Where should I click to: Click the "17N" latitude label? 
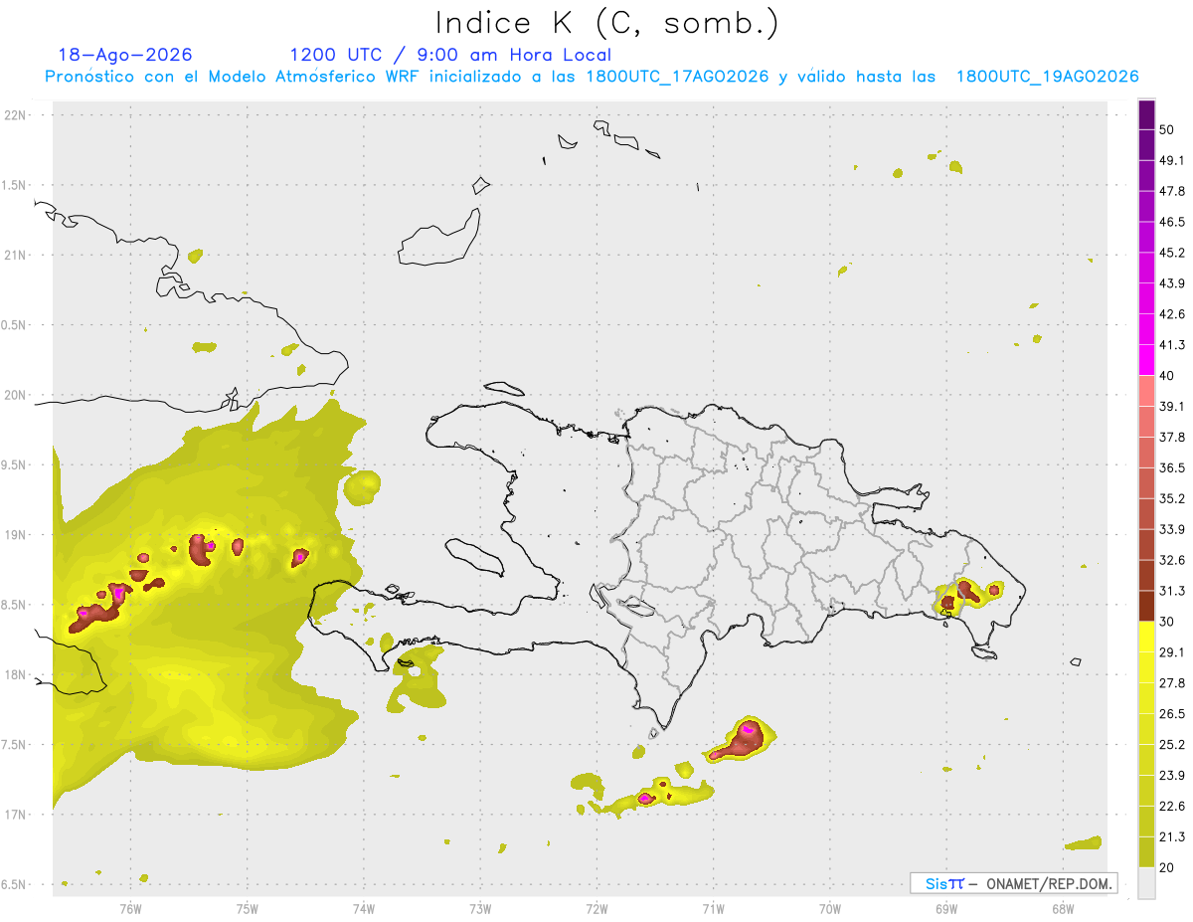click(x=16, y=815)
